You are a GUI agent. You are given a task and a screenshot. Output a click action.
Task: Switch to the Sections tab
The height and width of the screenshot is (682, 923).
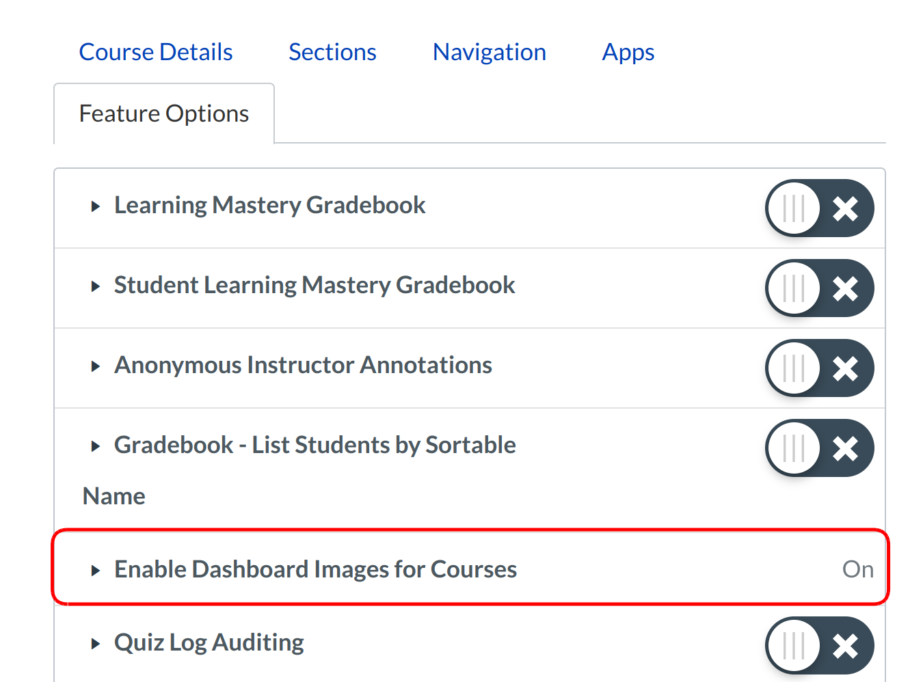click(x=332, y=52)
